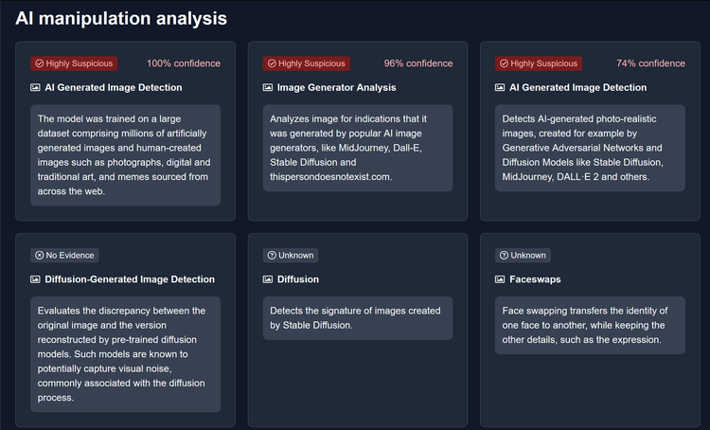The image size is (710, 430).
Task: Click the 96% confidence score
Action: click(417, 63)
